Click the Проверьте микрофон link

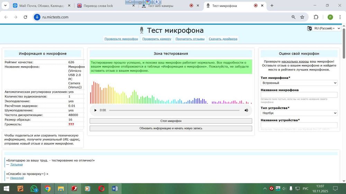click(x=121, y=39)
